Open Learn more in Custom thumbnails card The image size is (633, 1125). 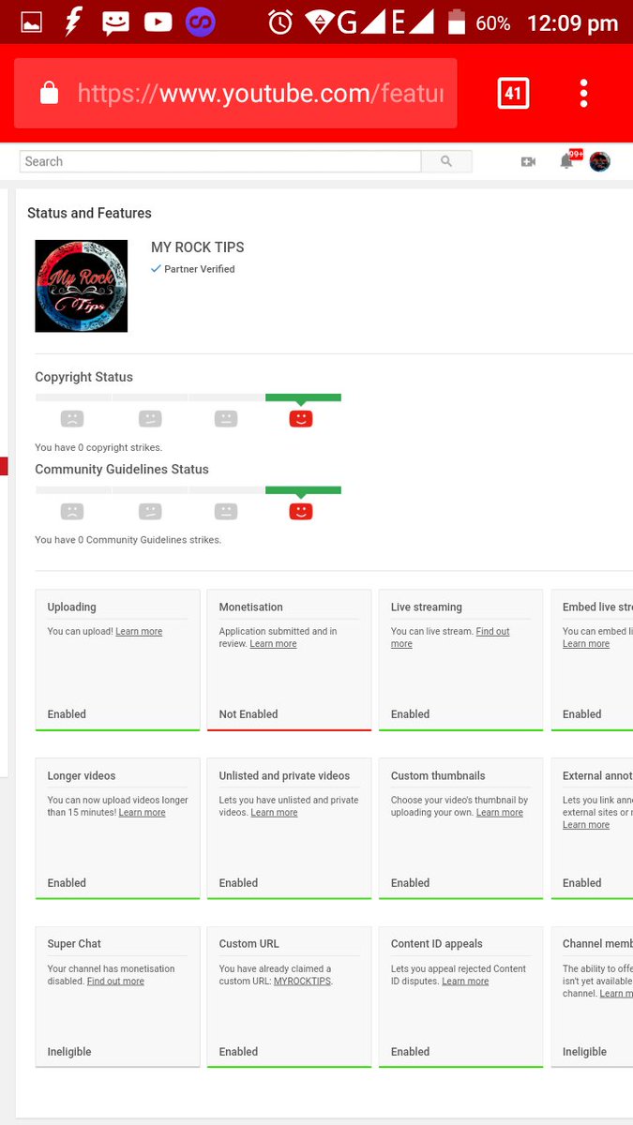click(x=500, y=813)
